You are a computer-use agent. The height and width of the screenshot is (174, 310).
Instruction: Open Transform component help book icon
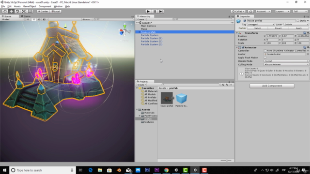pos(305,33)
